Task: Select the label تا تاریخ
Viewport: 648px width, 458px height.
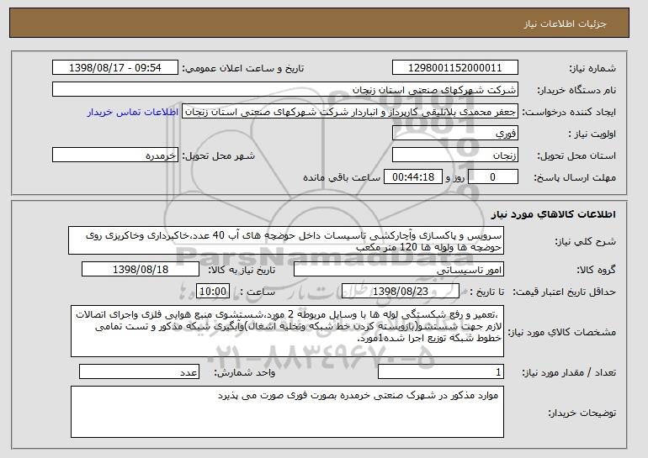Action: pyautogui.click(x=486, y=292)
